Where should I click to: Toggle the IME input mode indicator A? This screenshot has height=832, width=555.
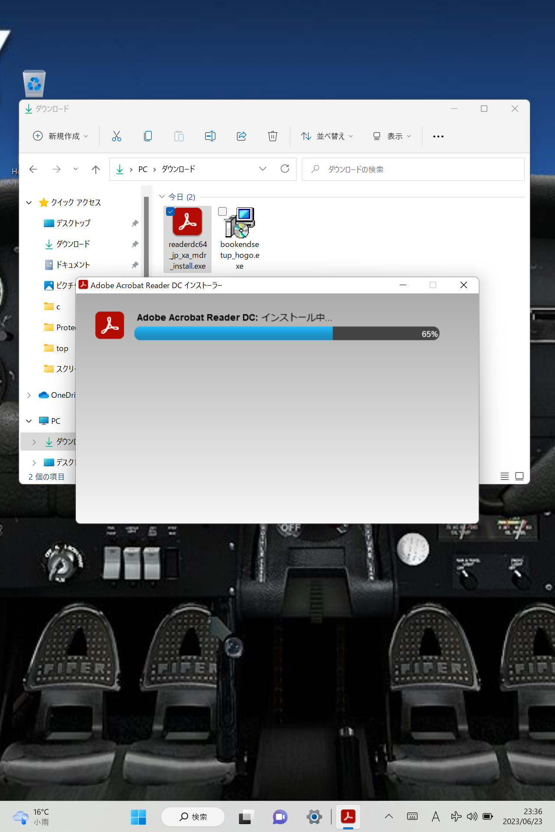[436, 816]
